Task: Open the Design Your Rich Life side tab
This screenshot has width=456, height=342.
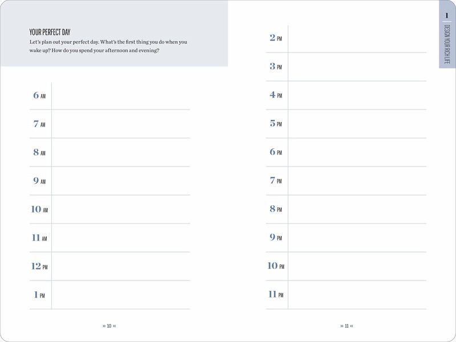Action: (447, 44)
